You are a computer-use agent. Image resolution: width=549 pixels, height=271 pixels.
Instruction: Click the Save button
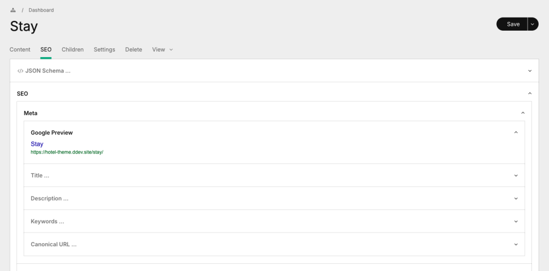(x=513, y=24)
